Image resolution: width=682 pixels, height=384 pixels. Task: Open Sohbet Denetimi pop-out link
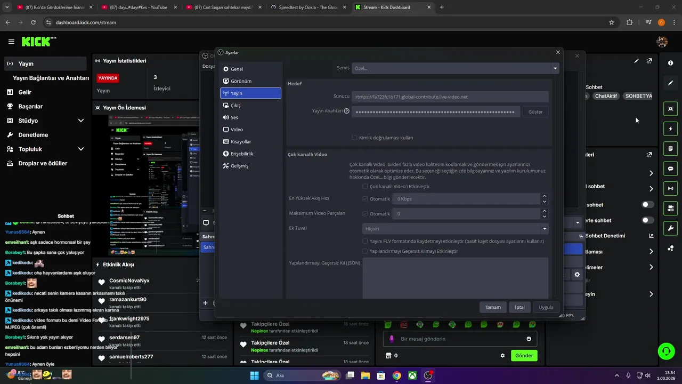pos(651,236)
